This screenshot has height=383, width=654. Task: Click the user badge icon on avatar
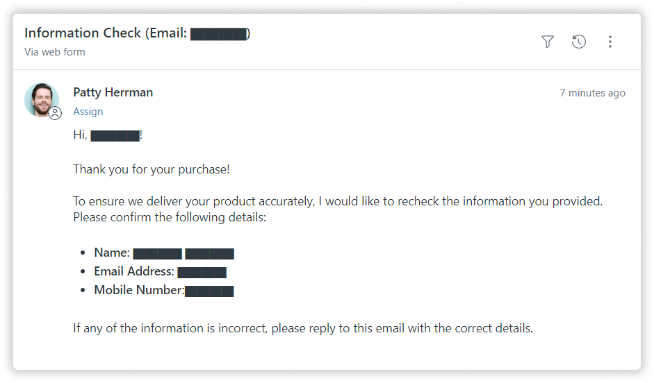point(56,113)
